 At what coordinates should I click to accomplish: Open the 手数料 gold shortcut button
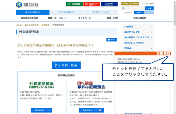coord(134,4)
